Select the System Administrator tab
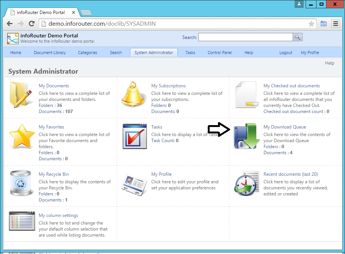This screenshot has width=345, height=254. 154,53
